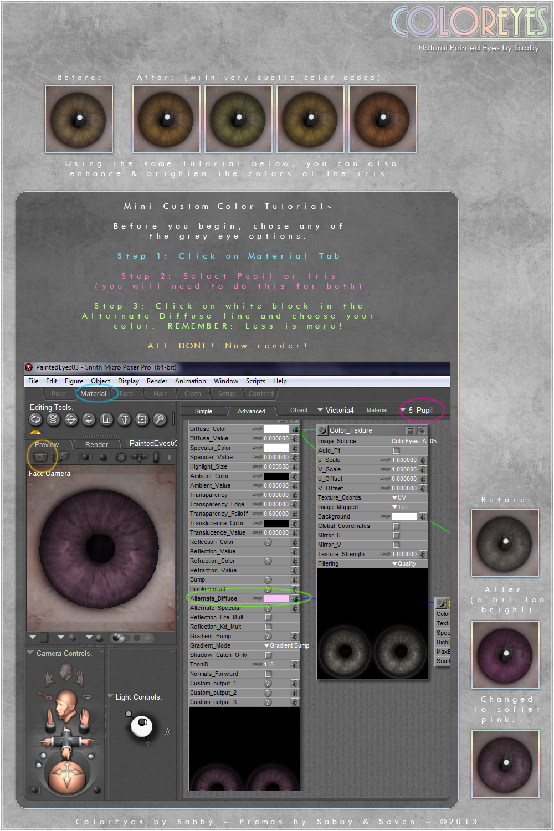Select the Scale editing tool
Screen dimensions: 554x831
(106, 419)
